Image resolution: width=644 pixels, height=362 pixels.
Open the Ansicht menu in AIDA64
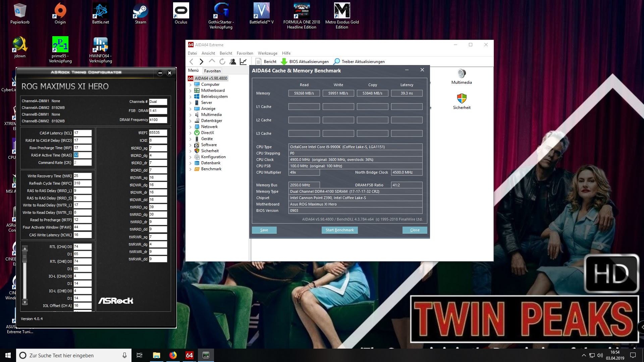coord(208,53)
